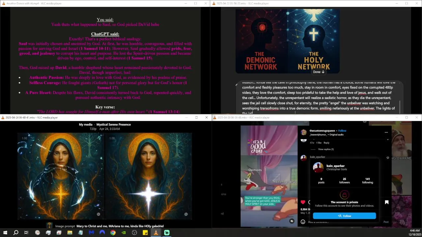Click Follow link next to thecustomrugsqueen

click(342, 131)
